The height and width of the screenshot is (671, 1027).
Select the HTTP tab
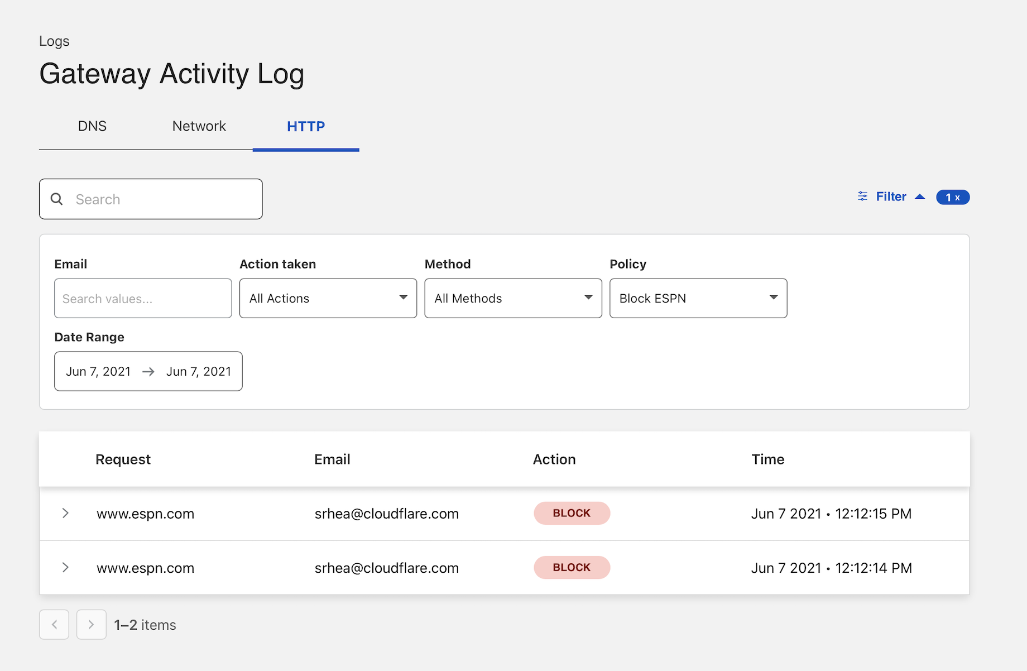point(305,126)
